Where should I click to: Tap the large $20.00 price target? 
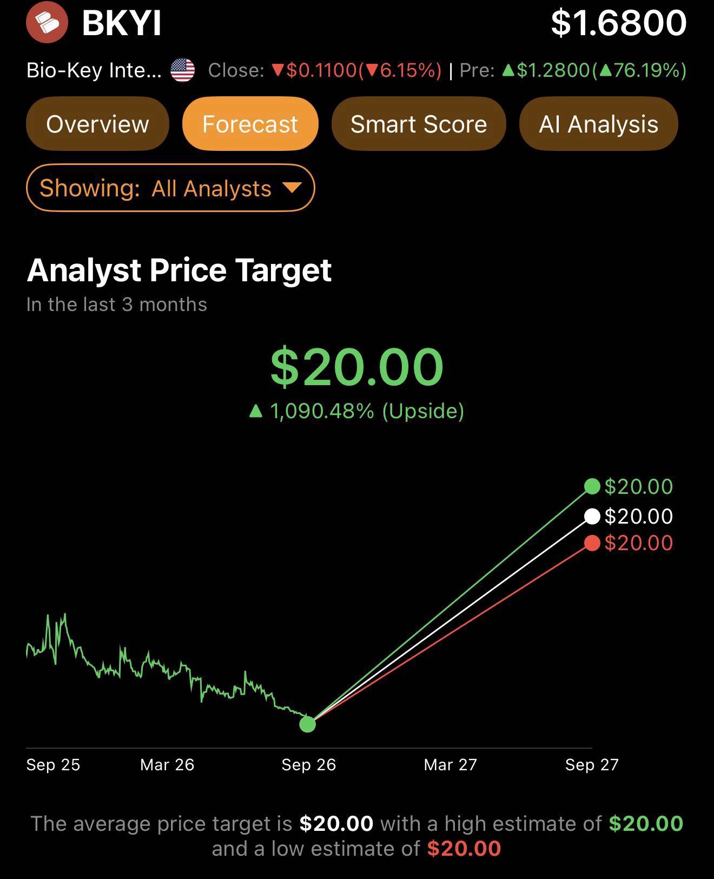357,367
